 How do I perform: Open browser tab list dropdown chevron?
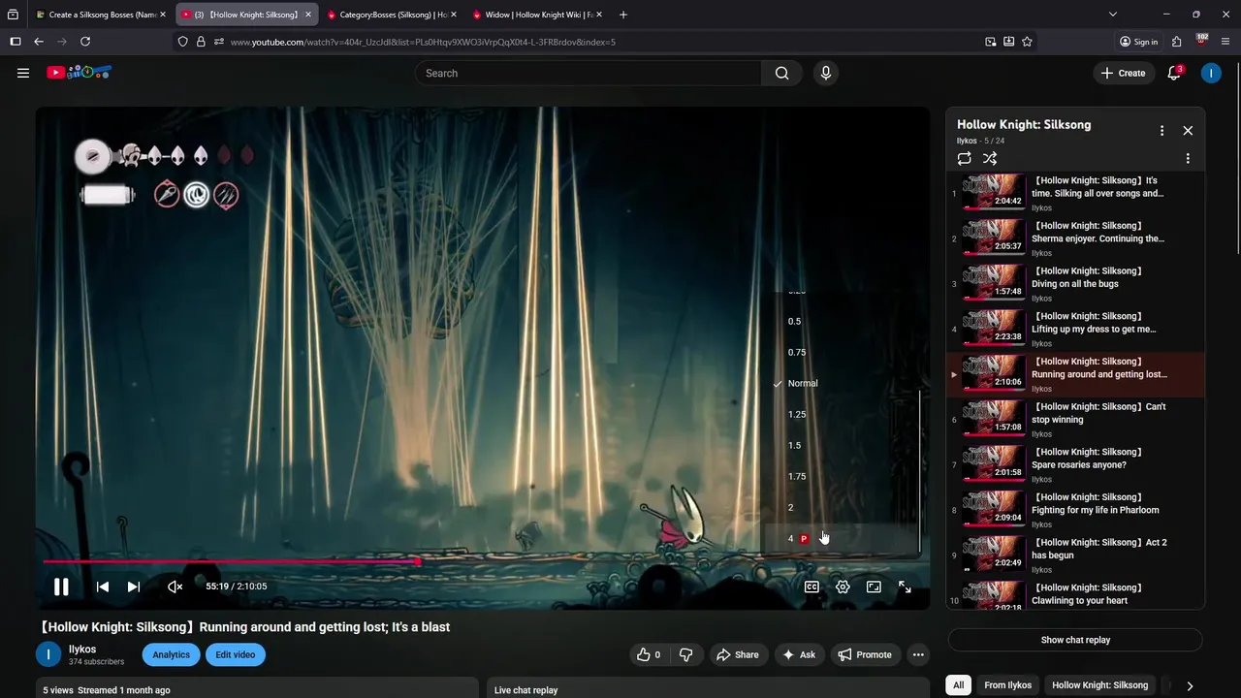tap(1113, 15)
